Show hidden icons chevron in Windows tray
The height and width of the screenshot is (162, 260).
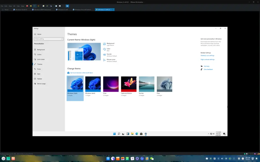pos(208,134)
